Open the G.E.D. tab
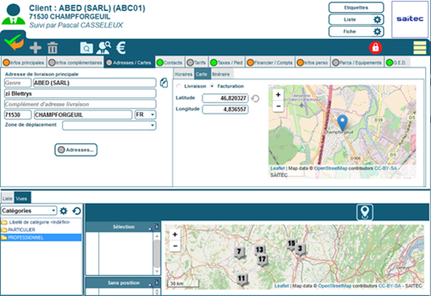Image resolution: width=431 pixels, height=296 pixels. pyautogui.click(x=397, y=62)
